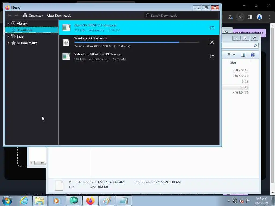The image size is (275, 206).
Task: Click the vi file icon in details pane
Action: 59,185
